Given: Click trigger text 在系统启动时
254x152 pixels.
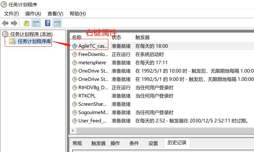Looking at the screenshot, I should point(149,54).
